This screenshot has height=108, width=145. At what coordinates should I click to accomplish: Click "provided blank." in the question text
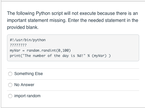[23, 27]
